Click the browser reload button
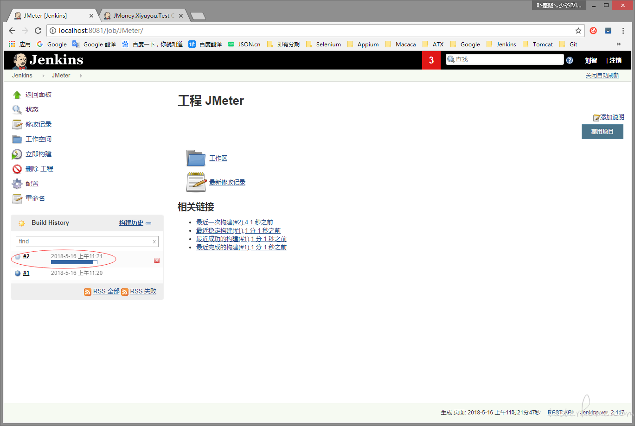The height and width of the screenshot is (426, 635). pyautogui.click(x=38, y=31)
